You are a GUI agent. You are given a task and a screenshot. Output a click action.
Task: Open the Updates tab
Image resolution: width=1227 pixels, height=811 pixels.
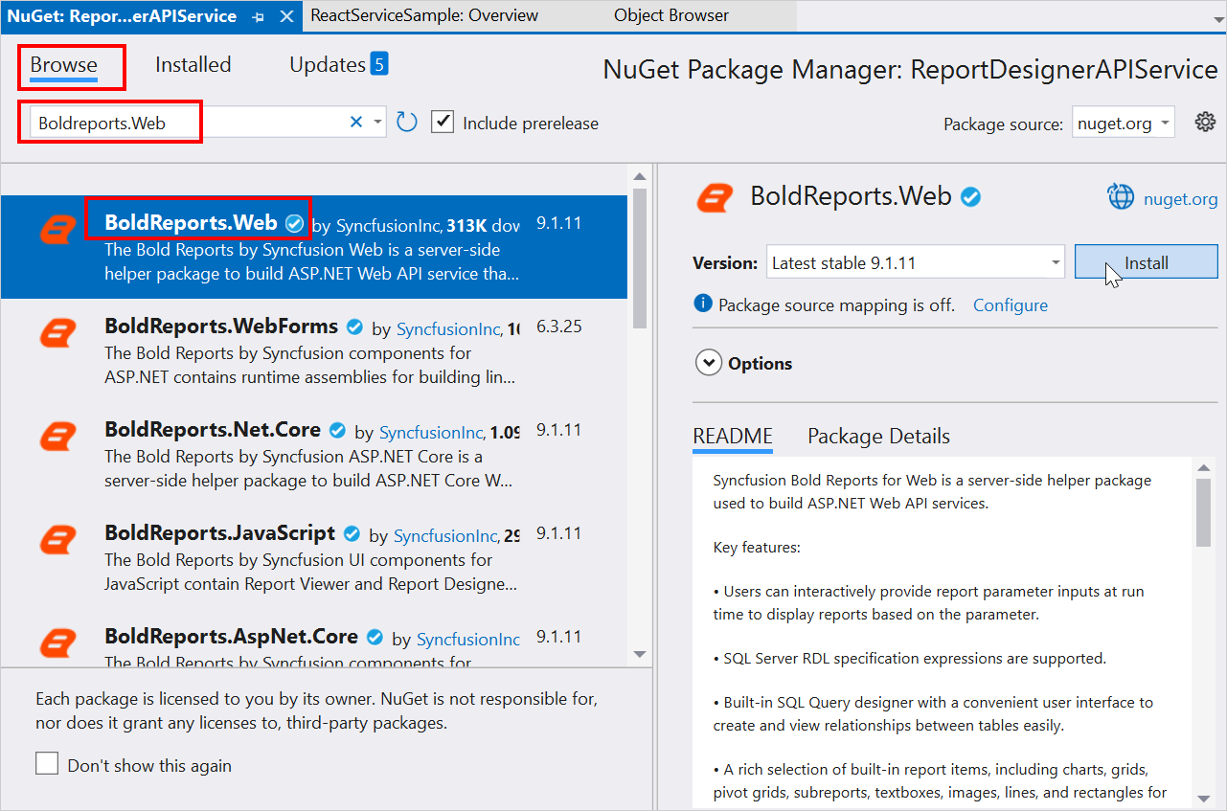[x=328, y=65]
